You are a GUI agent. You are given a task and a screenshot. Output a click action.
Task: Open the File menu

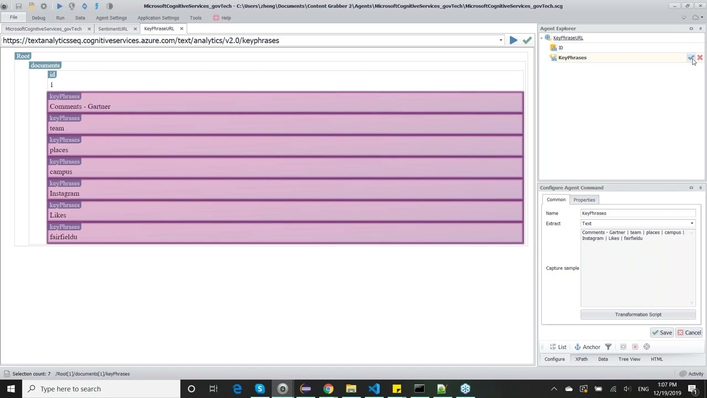coord(13,18)
